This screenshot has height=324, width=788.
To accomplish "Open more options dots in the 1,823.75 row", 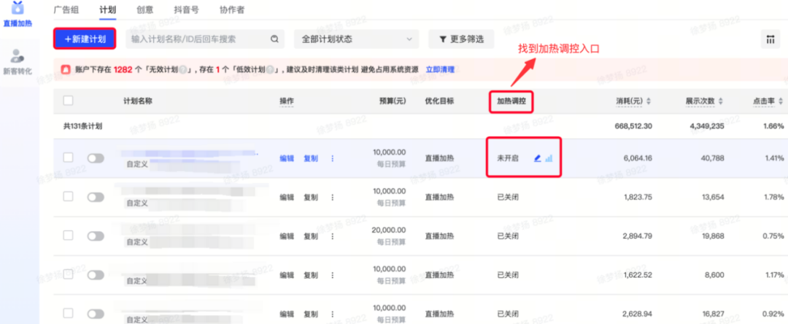I will [x=332, y=198].
